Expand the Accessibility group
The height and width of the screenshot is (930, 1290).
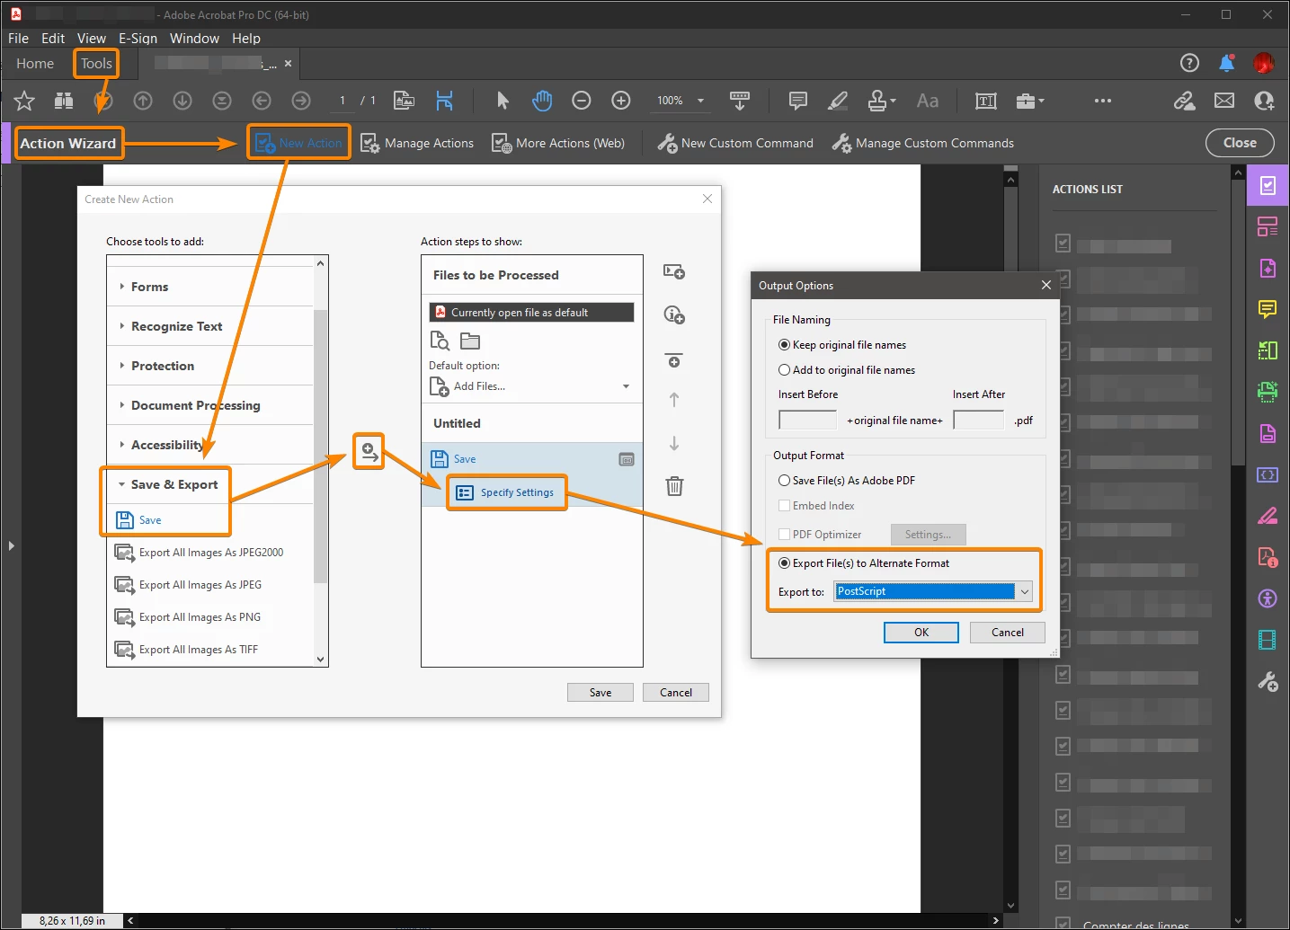click(122, 445)
